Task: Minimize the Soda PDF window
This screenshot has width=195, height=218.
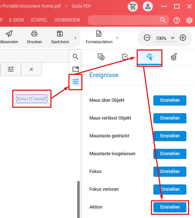Action: pos(164,6)
